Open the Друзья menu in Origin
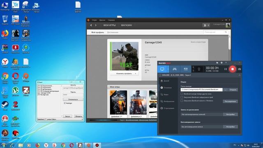The image size is (263, 148). pyautogui.click(x=102, y=20)
